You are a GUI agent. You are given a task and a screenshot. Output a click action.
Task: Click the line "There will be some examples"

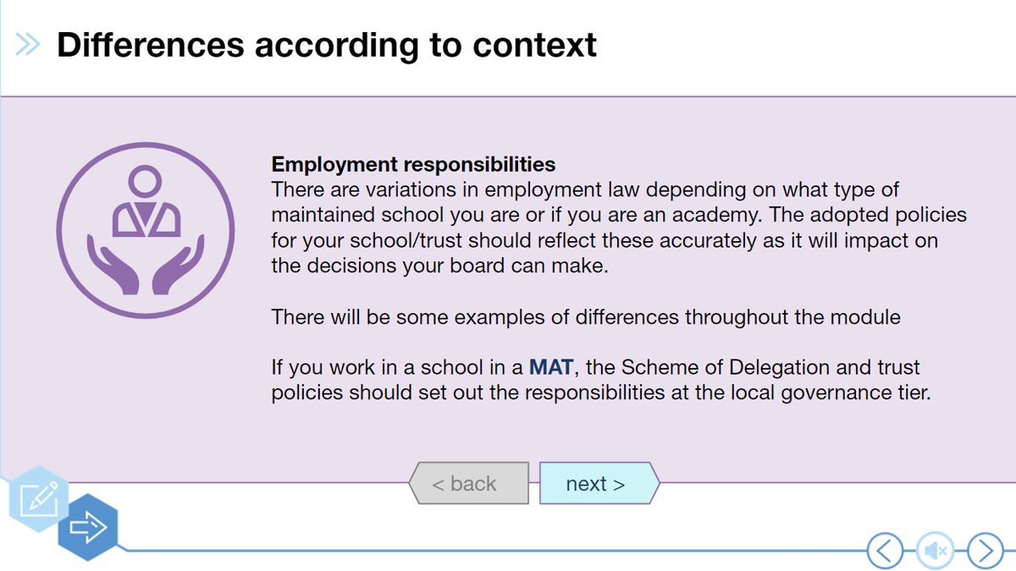pyautogui.click(x=585, y=317)
